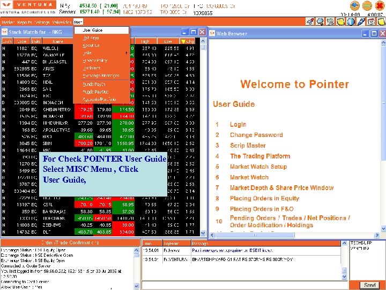The image size is (386, 290).
Task: Click the Order/Trade Confirmations scroll down arrow
Action: tap(136, 286)
